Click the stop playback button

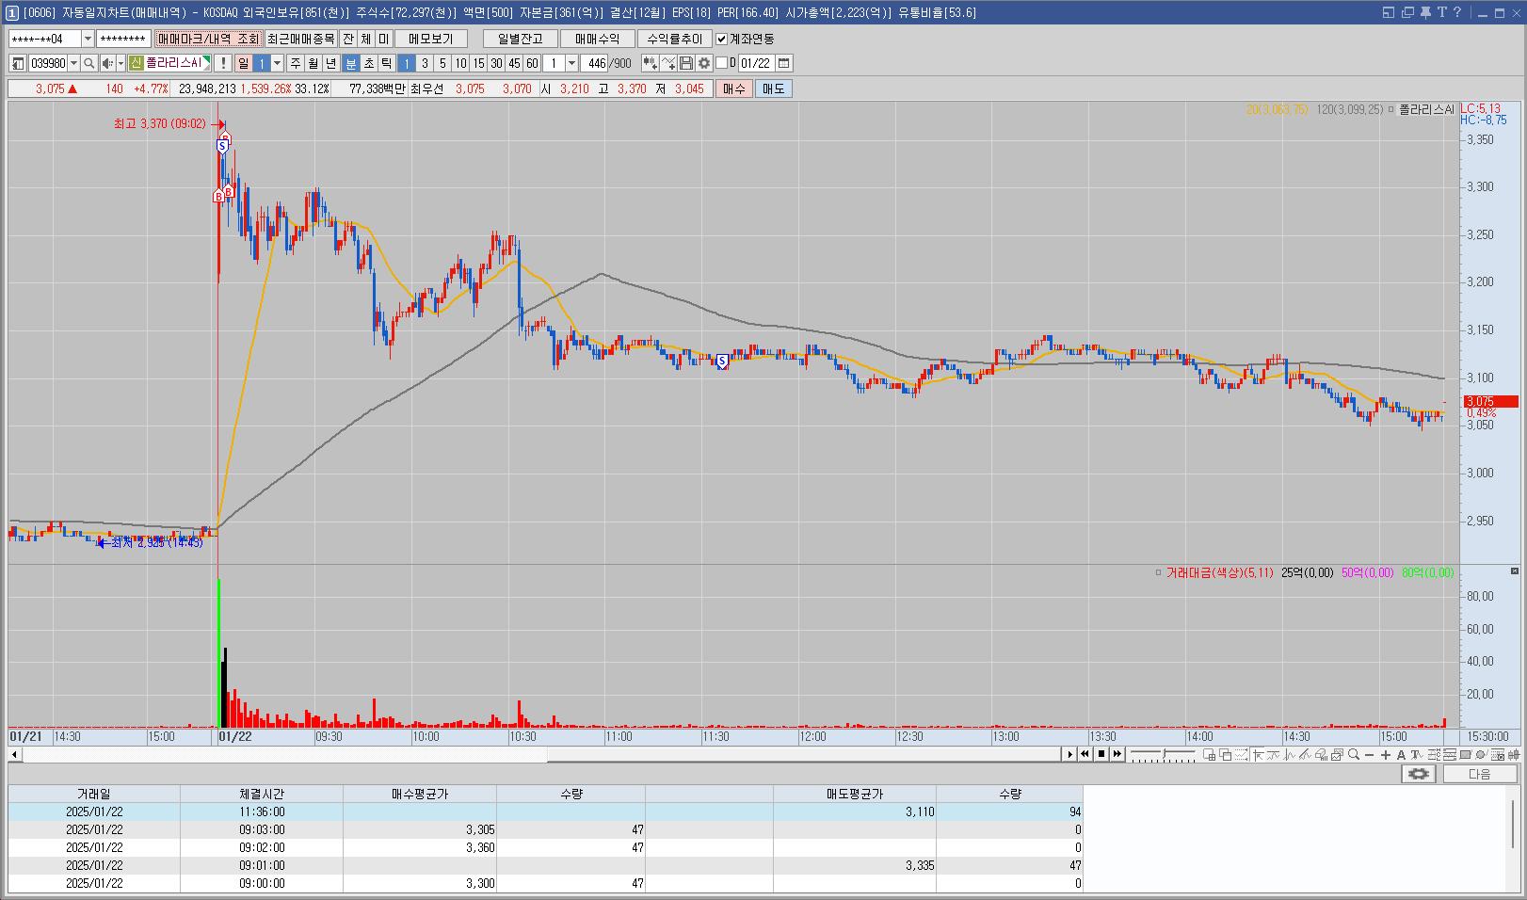coord(1101,754)
